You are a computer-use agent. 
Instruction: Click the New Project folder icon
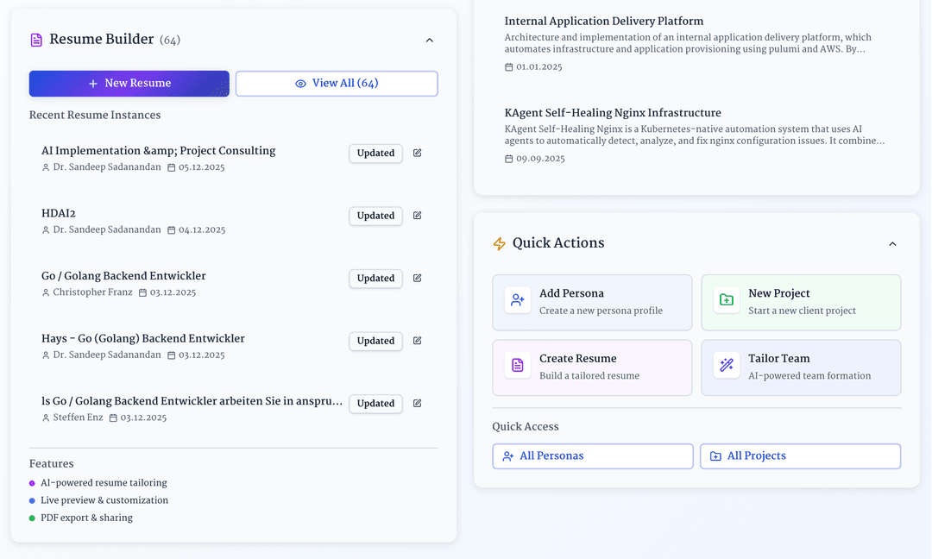(727, 300)
